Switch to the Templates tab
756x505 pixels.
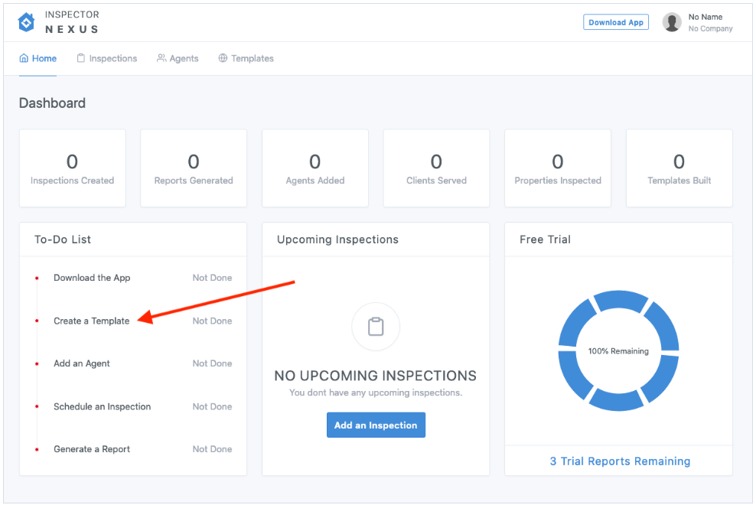click(252, 58)
